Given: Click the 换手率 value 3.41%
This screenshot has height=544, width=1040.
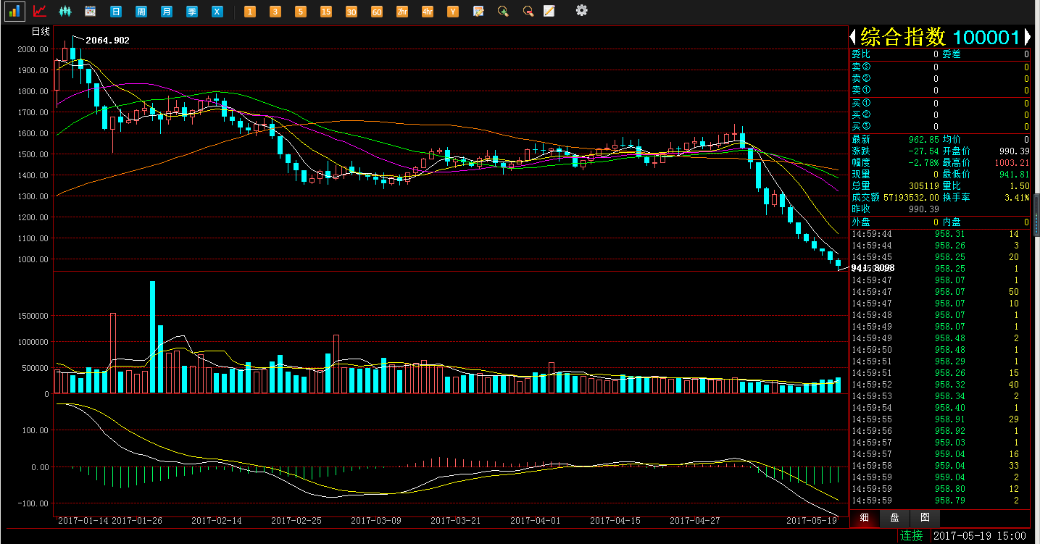Looking at the screenshot, I should (1017, 197).
